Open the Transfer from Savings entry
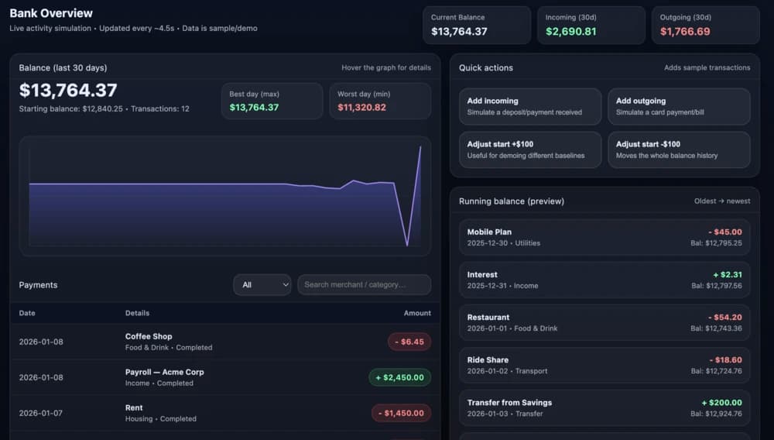 pos(604,408)
